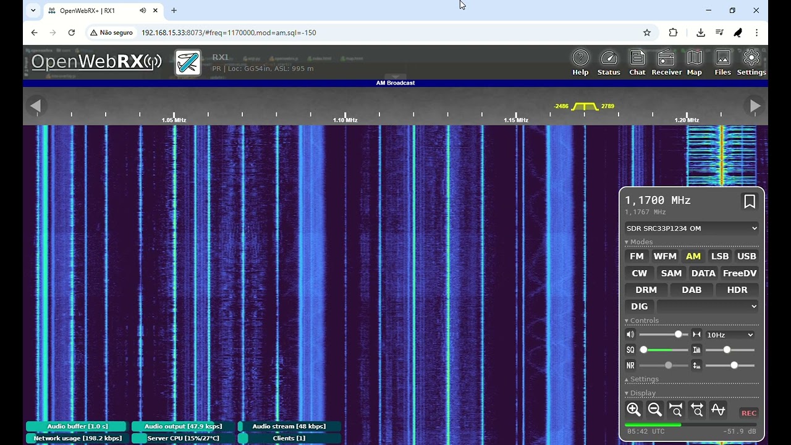Zoom in fully on the waterfall

(676, 409)
